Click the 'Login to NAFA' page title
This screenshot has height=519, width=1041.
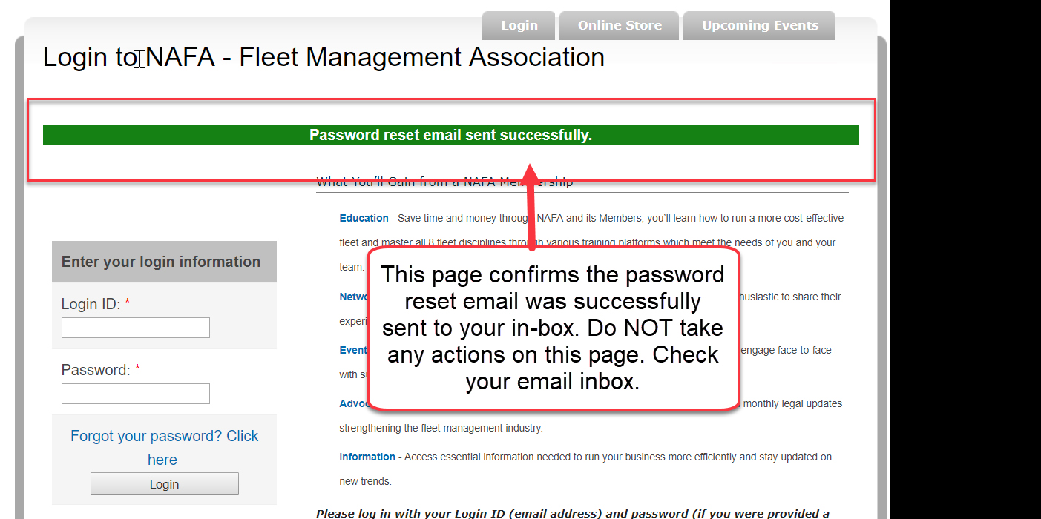click(324, 57)
